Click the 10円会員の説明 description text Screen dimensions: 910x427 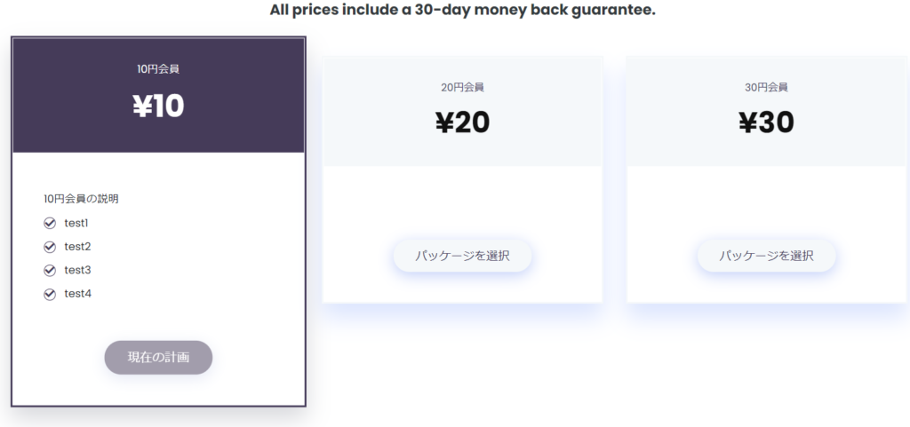click(81, 199)
